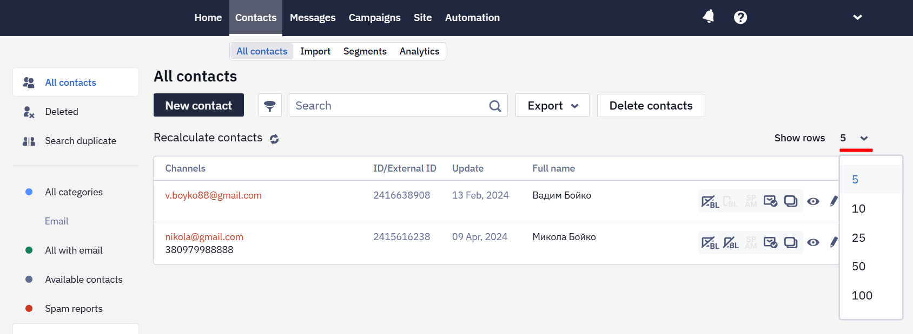Screen dimensions: 913x334
Task: Select Available contacts filter
Action: point(84,280)
